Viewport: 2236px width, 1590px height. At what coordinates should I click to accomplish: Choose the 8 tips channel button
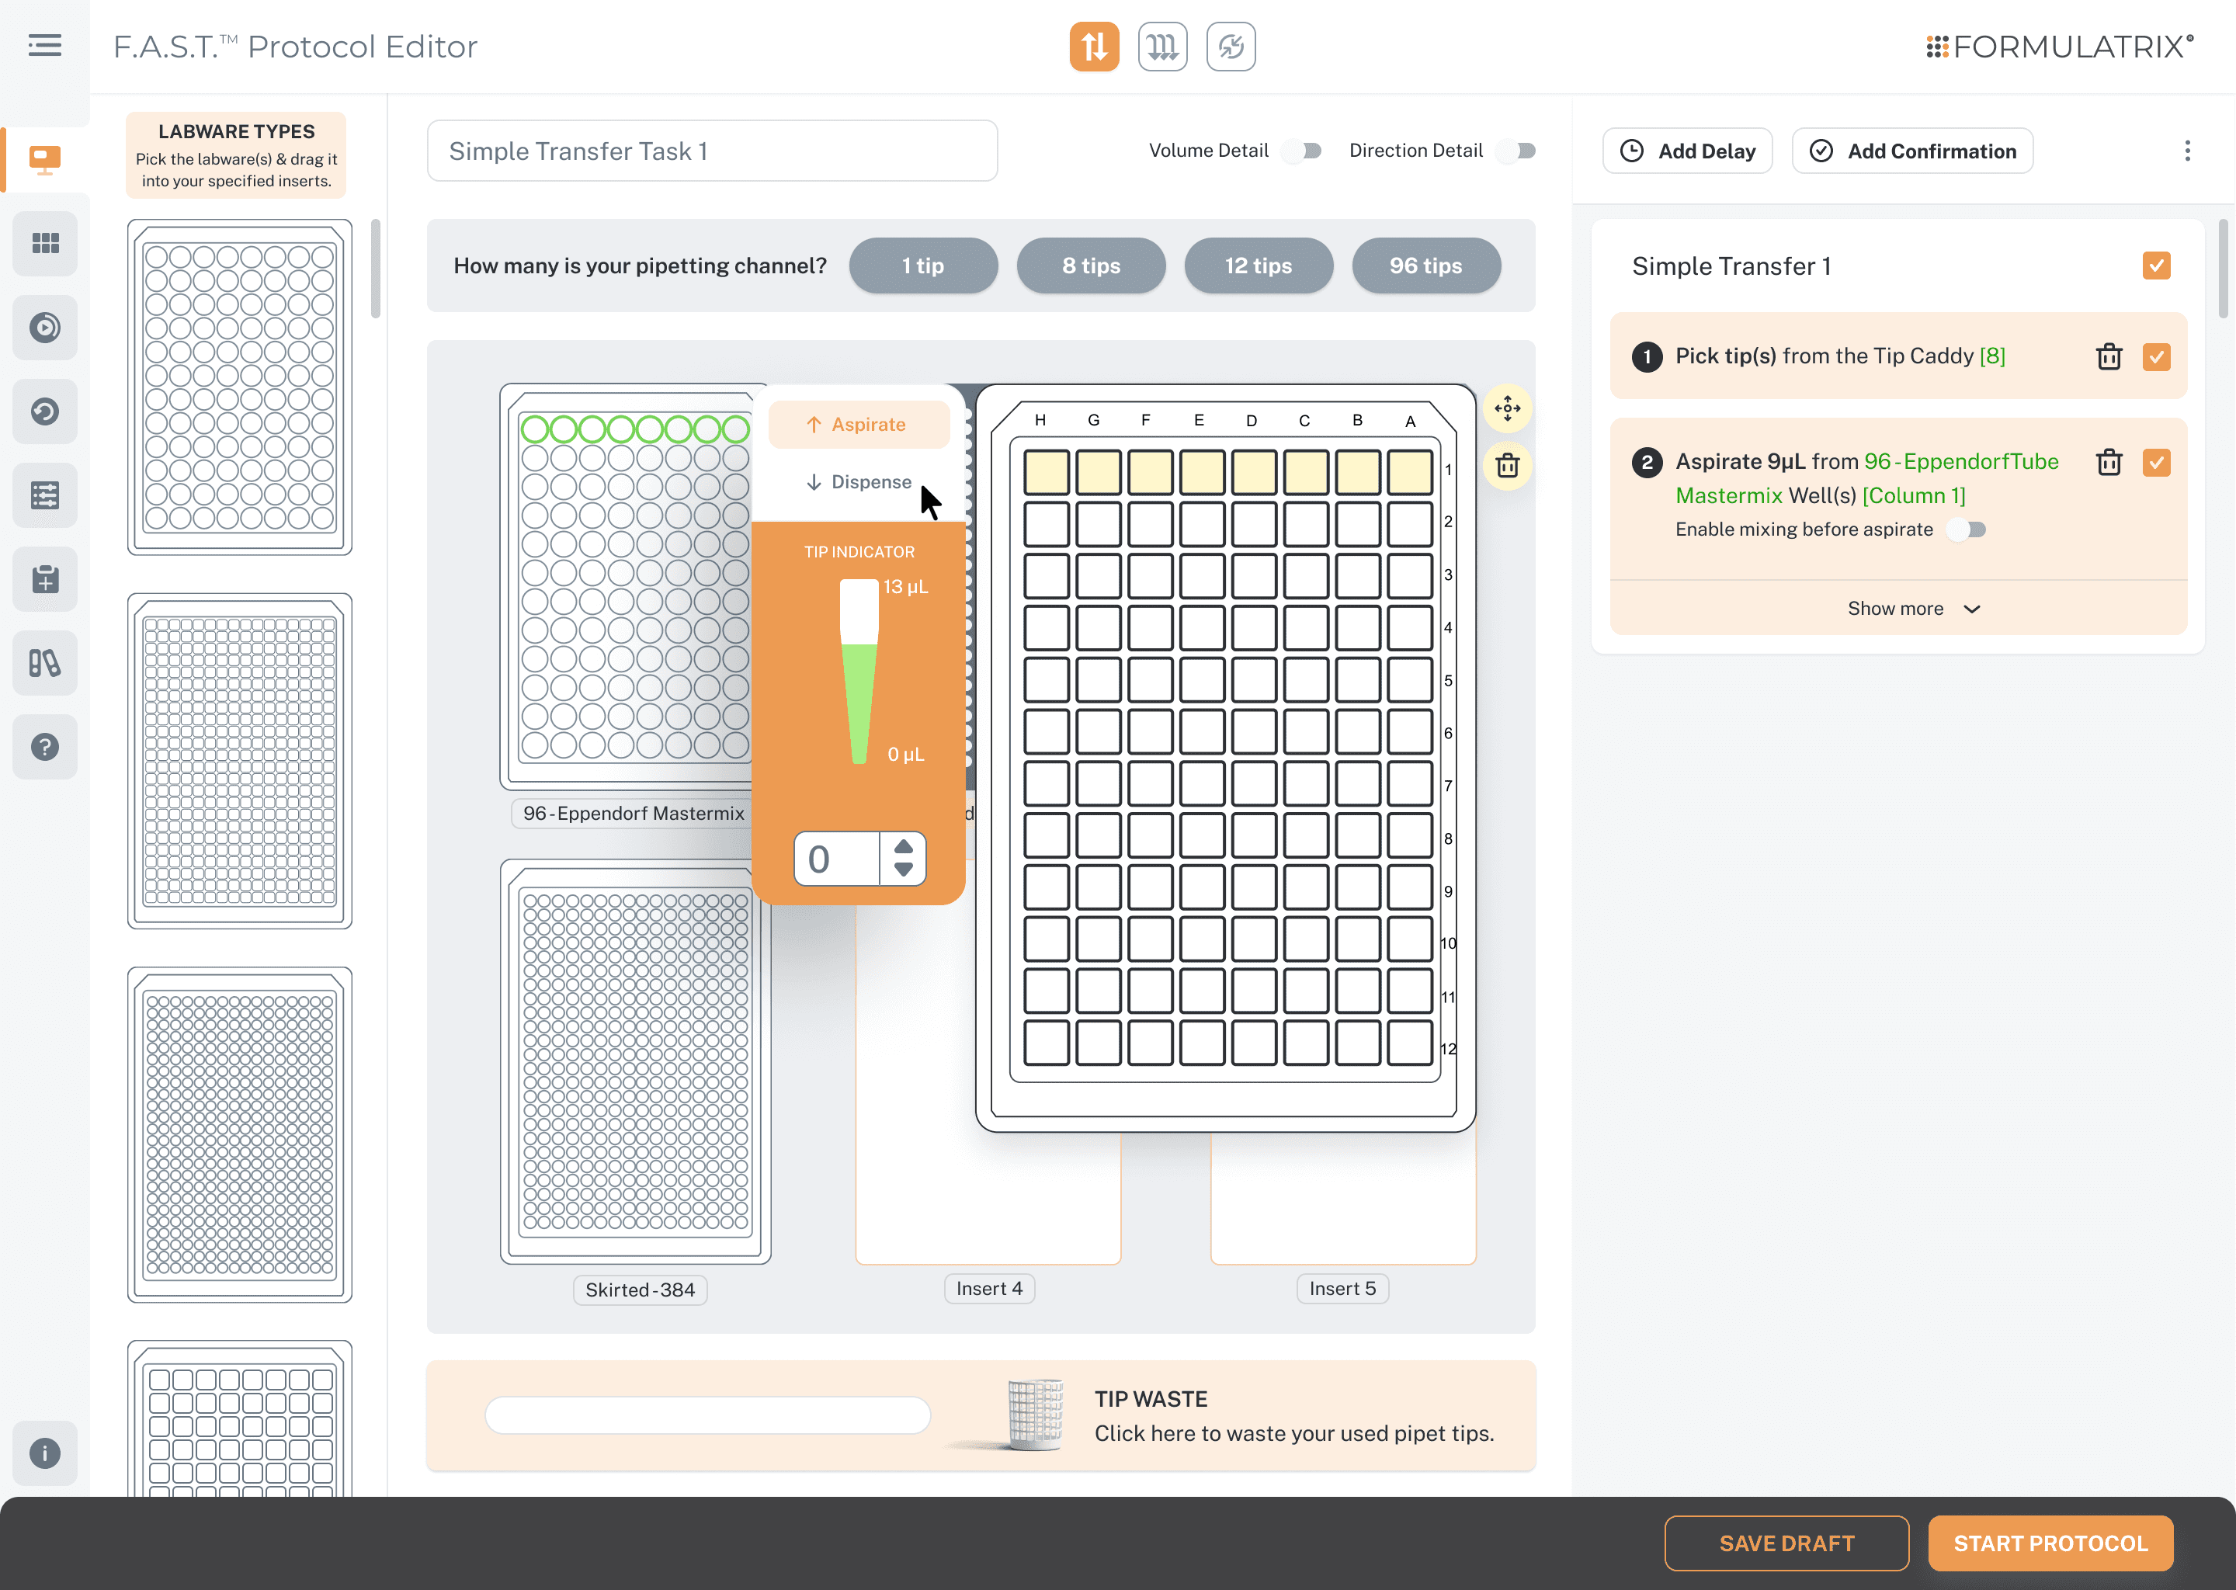click(x=1091, y=266)
